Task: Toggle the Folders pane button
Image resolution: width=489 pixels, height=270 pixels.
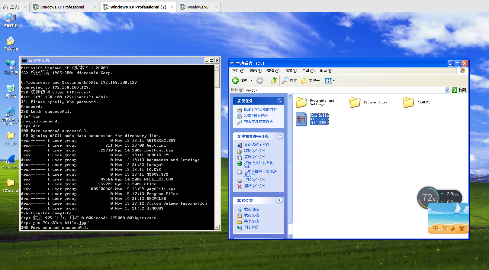Action: (x=310, y=80)
